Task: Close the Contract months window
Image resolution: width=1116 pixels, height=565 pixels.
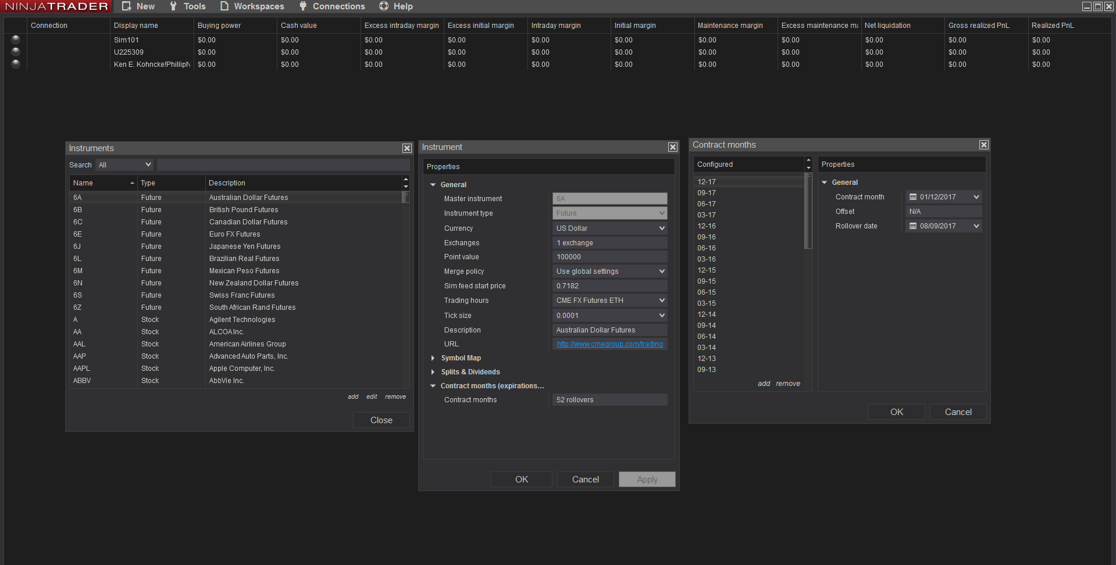Action: pyautogui.click(x=984, y=145)
